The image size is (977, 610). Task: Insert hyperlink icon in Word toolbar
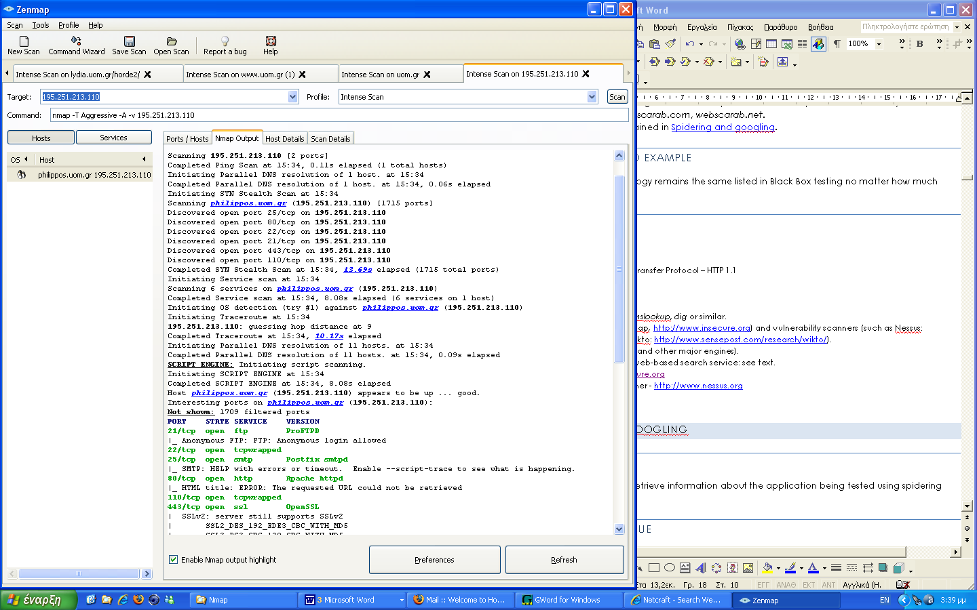pos(740,43)
